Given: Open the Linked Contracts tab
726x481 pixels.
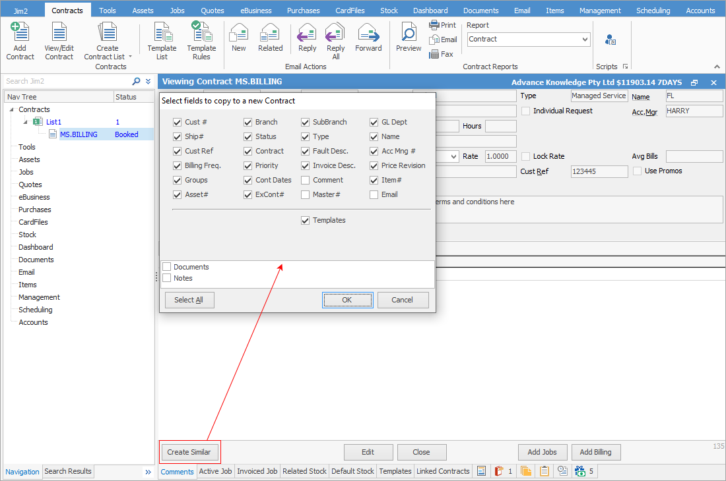Looking at the screenshot, I should 443,471.
